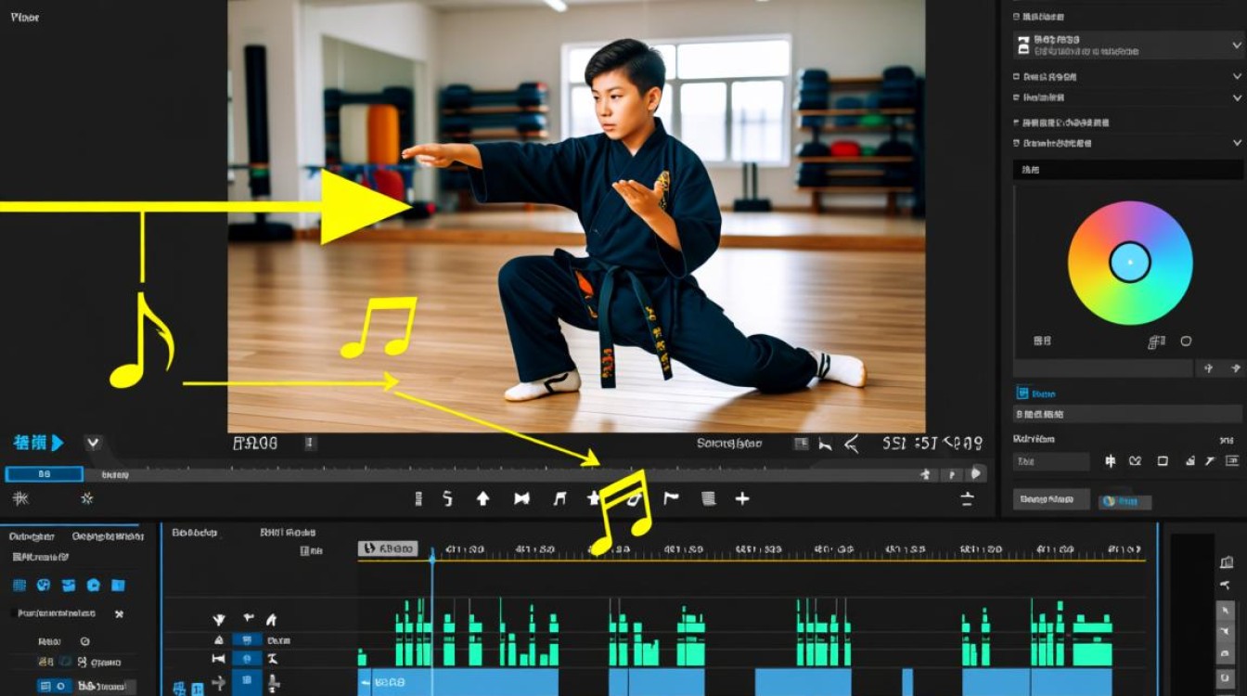Viewport: 1247px width, 696px height.
Task: Toggle the blue checkbox in the right panel
Action: tap(1022, 393)
